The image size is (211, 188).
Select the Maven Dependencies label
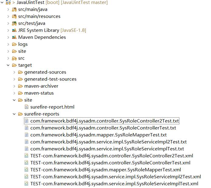click(42, 37)
